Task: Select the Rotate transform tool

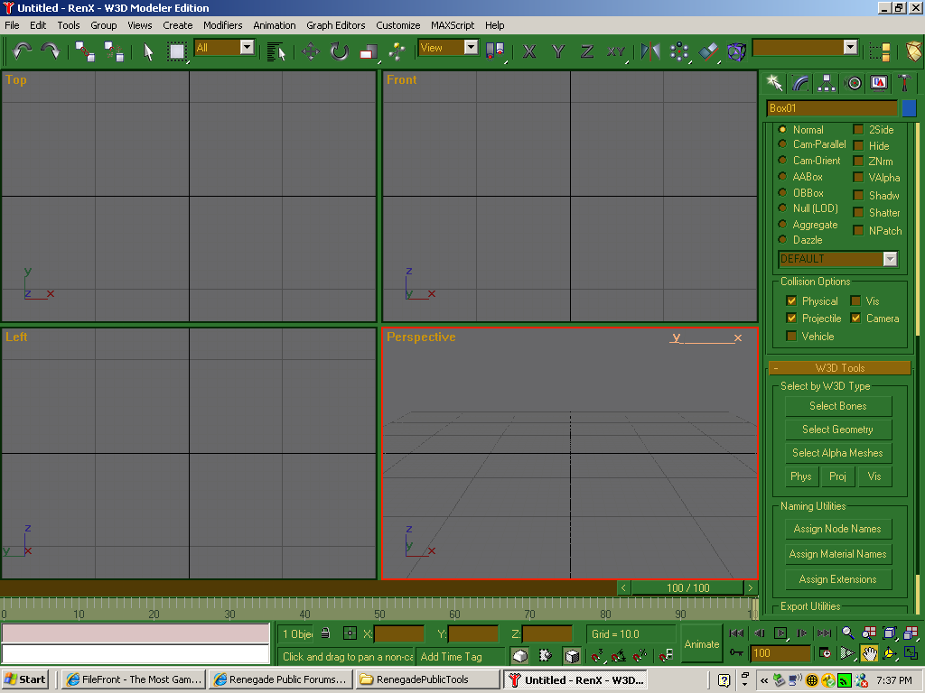Action: pyautogui.click(x=340, y=51)
